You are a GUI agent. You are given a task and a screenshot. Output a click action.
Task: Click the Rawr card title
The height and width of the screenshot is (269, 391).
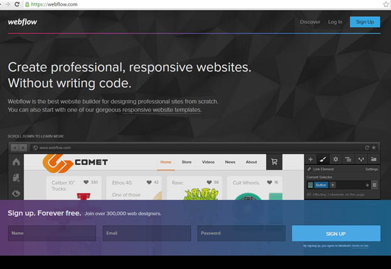point(178,183)
